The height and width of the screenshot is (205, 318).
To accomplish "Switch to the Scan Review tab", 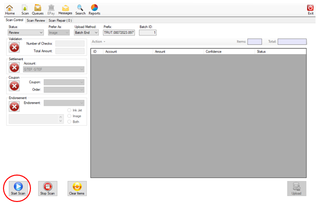I will pos(36,20).
